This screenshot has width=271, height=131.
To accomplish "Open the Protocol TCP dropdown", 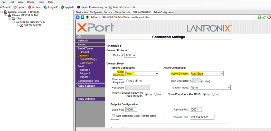I will click(x=130, y=55).
